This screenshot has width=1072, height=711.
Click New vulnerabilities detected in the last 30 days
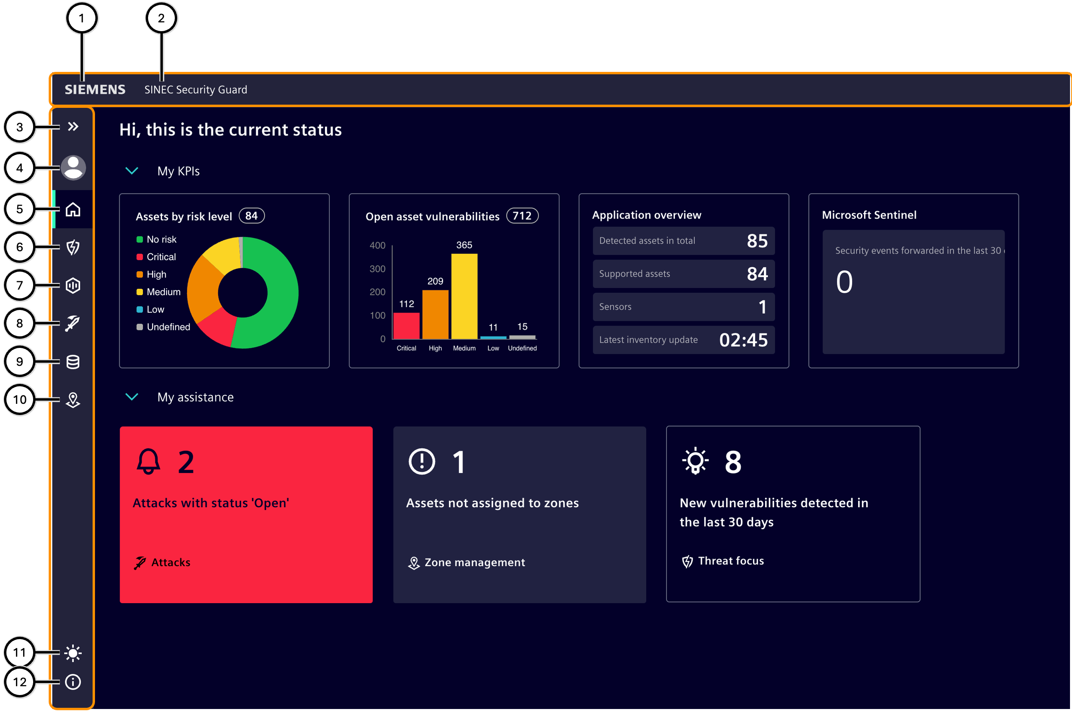(774, 512)
